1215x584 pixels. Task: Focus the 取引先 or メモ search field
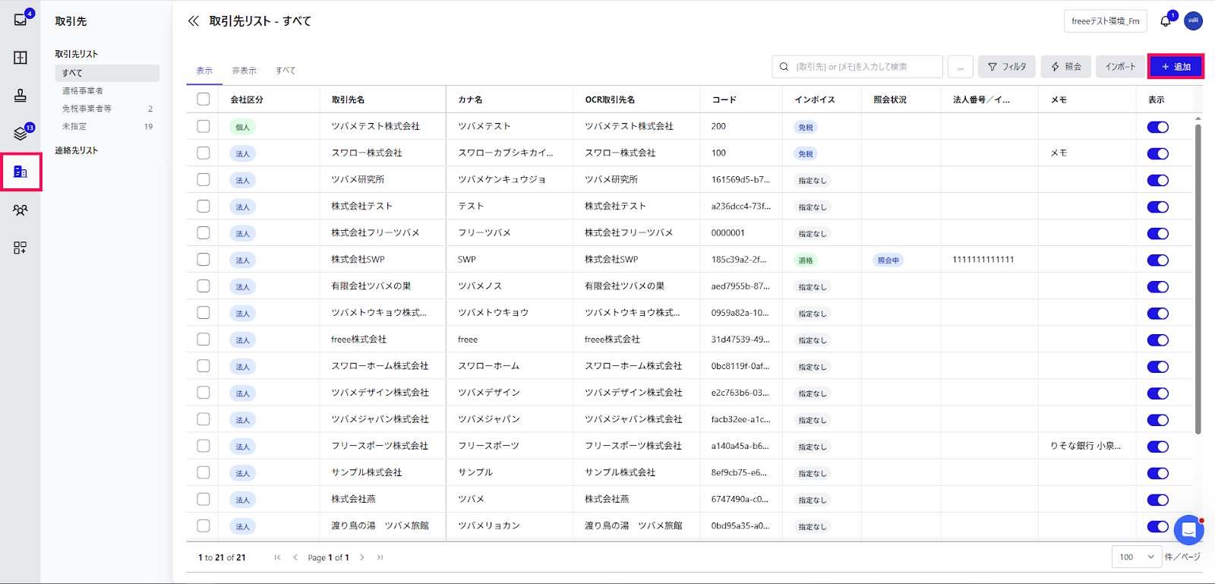pyautogui.click(x=857, y=67)
